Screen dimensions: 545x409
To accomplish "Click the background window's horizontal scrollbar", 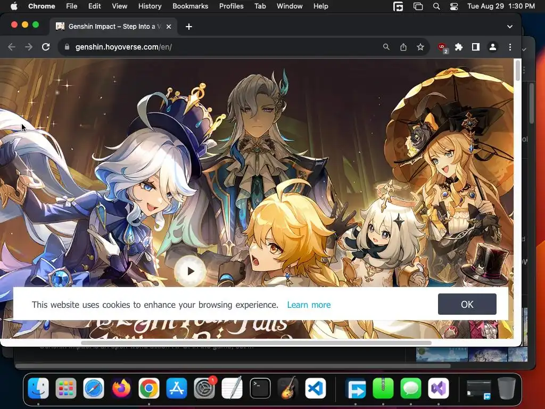I will tap(233, 366).
